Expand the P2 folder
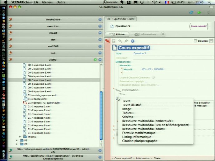This screenshot has width=215, height=161. 17,140
